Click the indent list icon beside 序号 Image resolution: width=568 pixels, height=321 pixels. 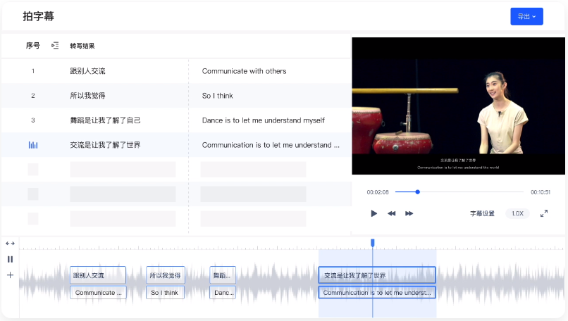click(x=55, y=46)
